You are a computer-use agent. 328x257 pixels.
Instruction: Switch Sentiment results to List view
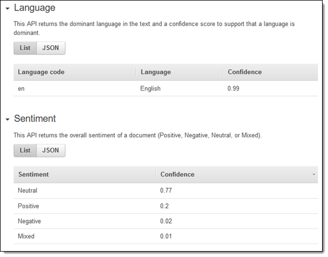[x=25, y=150]
